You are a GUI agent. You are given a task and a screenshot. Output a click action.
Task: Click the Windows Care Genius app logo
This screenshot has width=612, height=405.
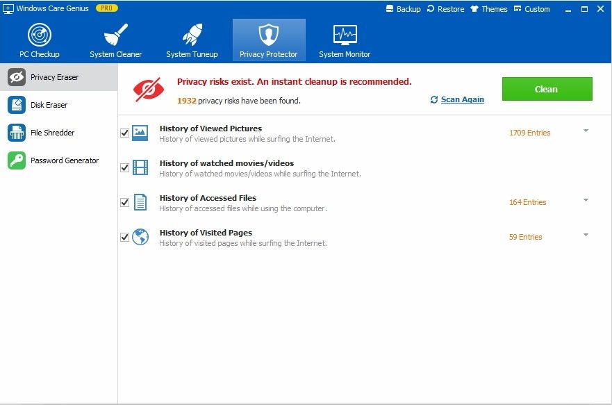tap(8, 8)
